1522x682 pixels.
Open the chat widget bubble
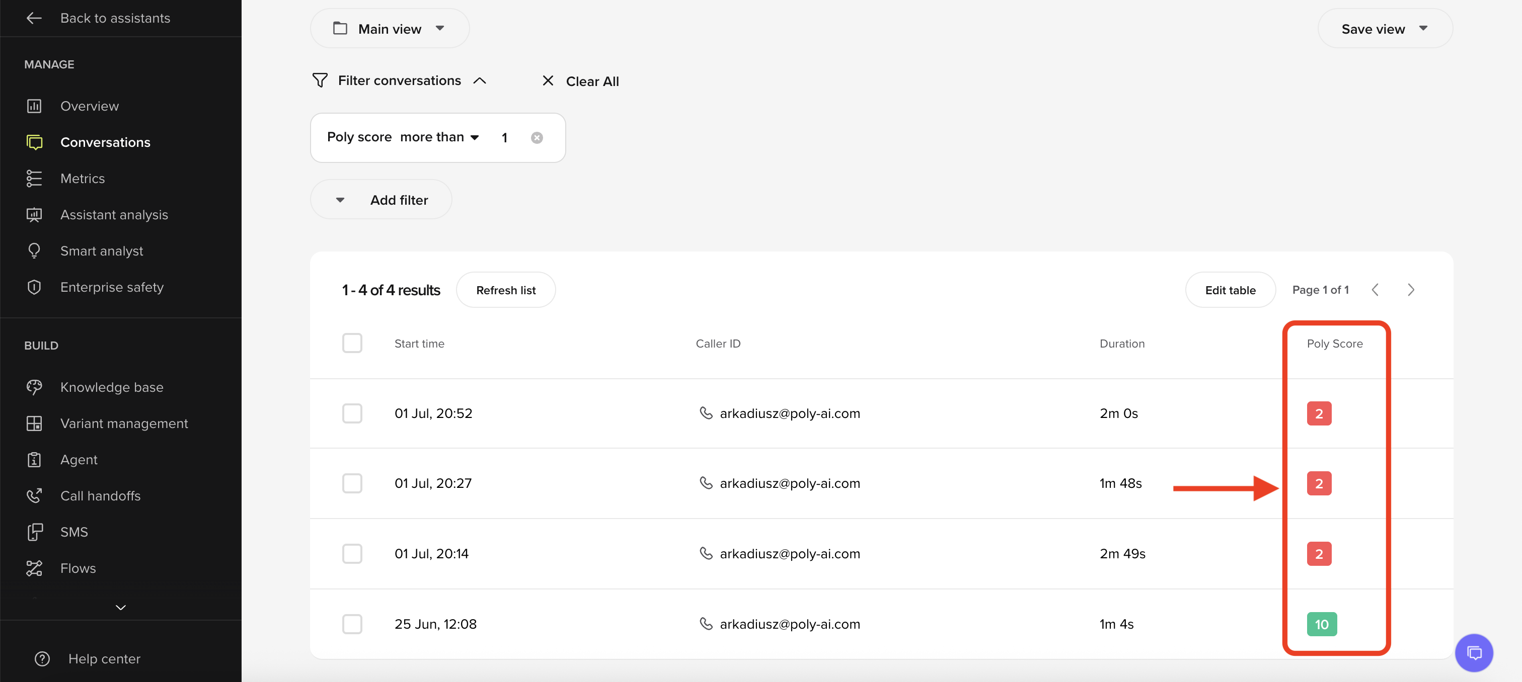coord(1474,652)
